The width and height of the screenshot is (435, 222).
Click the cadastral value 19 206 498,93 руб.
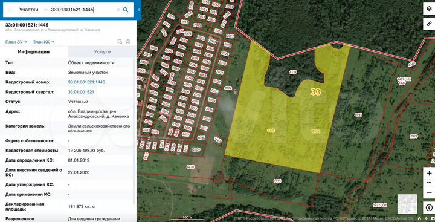click(86, 150)
